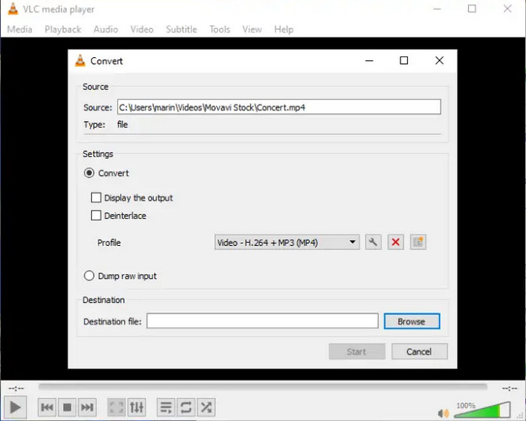Toggle loop mode icon

pos(186,407)
